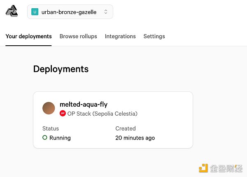Click the brown melted-aqua-fly deployment avatar
This screenshot has width=247, height=177.
pyautogui.click(x=49, y=108)
